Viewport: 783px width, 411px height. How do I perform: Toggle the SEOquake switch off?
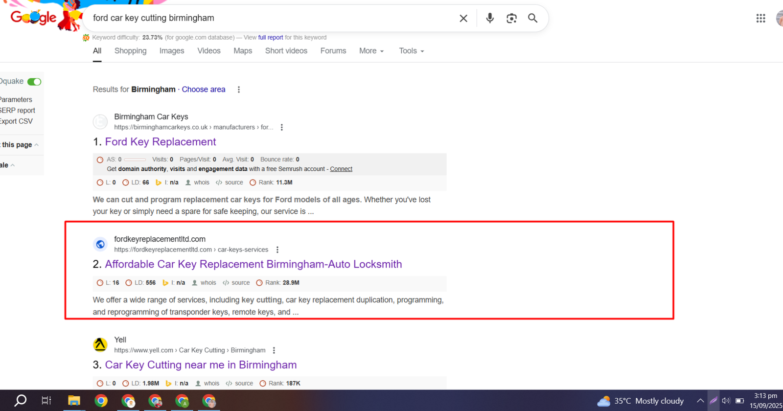click(34, 82)
